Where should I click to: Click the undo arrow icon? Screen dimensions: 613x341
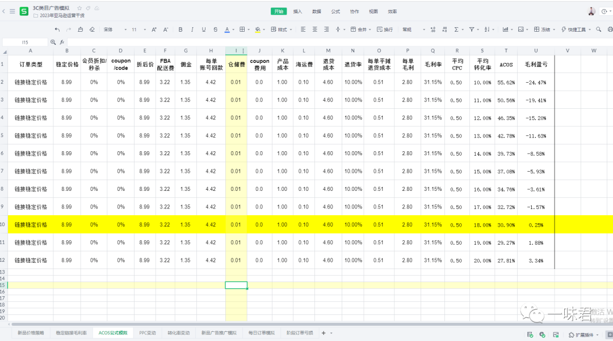click(57, 29)
